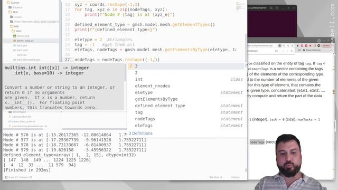Image resolution: width=338 pixels, height=190 pixels.
Task: Close the browser find bar
Action: (x=292, y=51)
